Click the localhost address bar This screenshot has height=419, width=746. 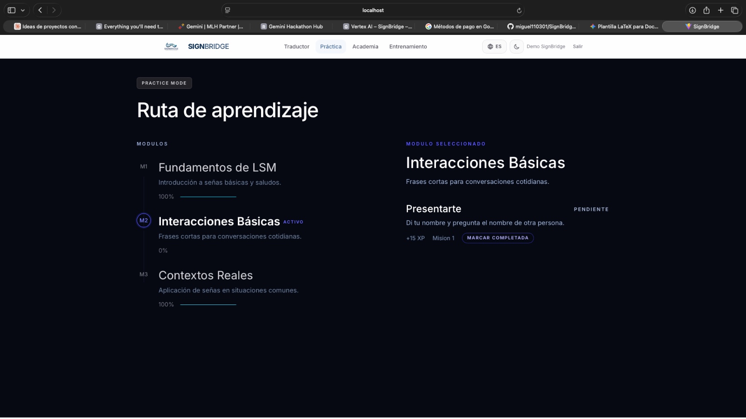coord(373,10)
